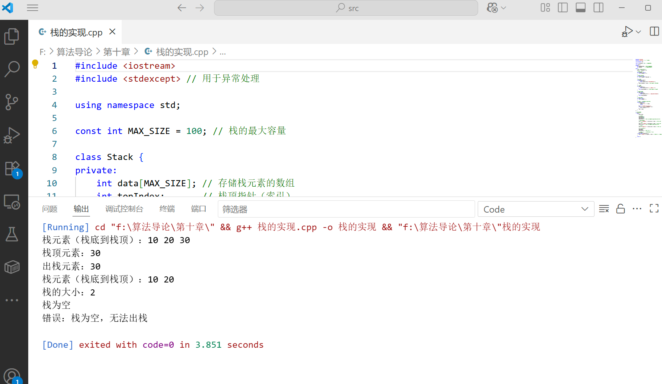Show the lightbulb code actions on line 1
Screen dimensions: 662x384
(35, 64)
